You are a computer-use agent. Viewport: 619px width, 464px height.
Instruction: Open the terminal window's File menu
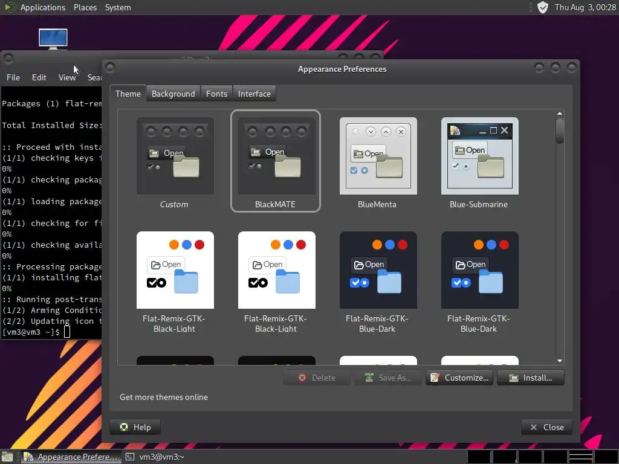[13, 77]
